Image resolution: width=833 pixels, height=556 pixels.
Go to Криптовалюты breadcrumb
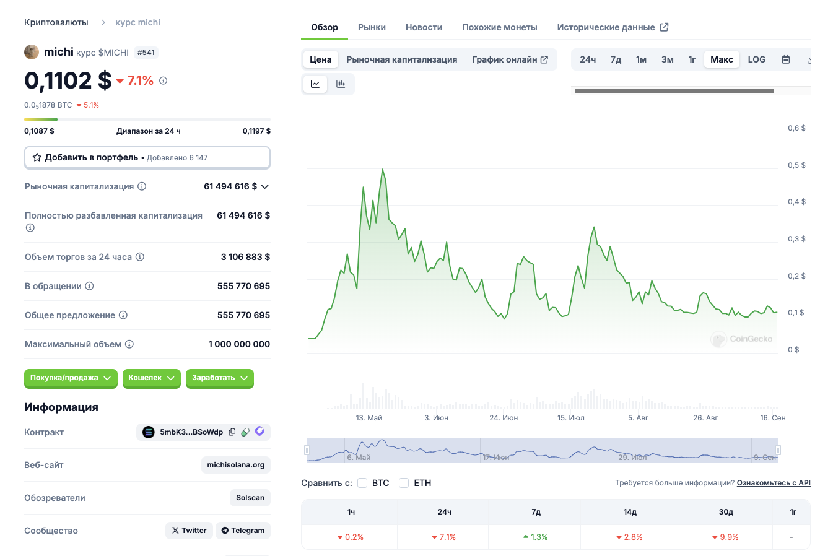[56, 22]
